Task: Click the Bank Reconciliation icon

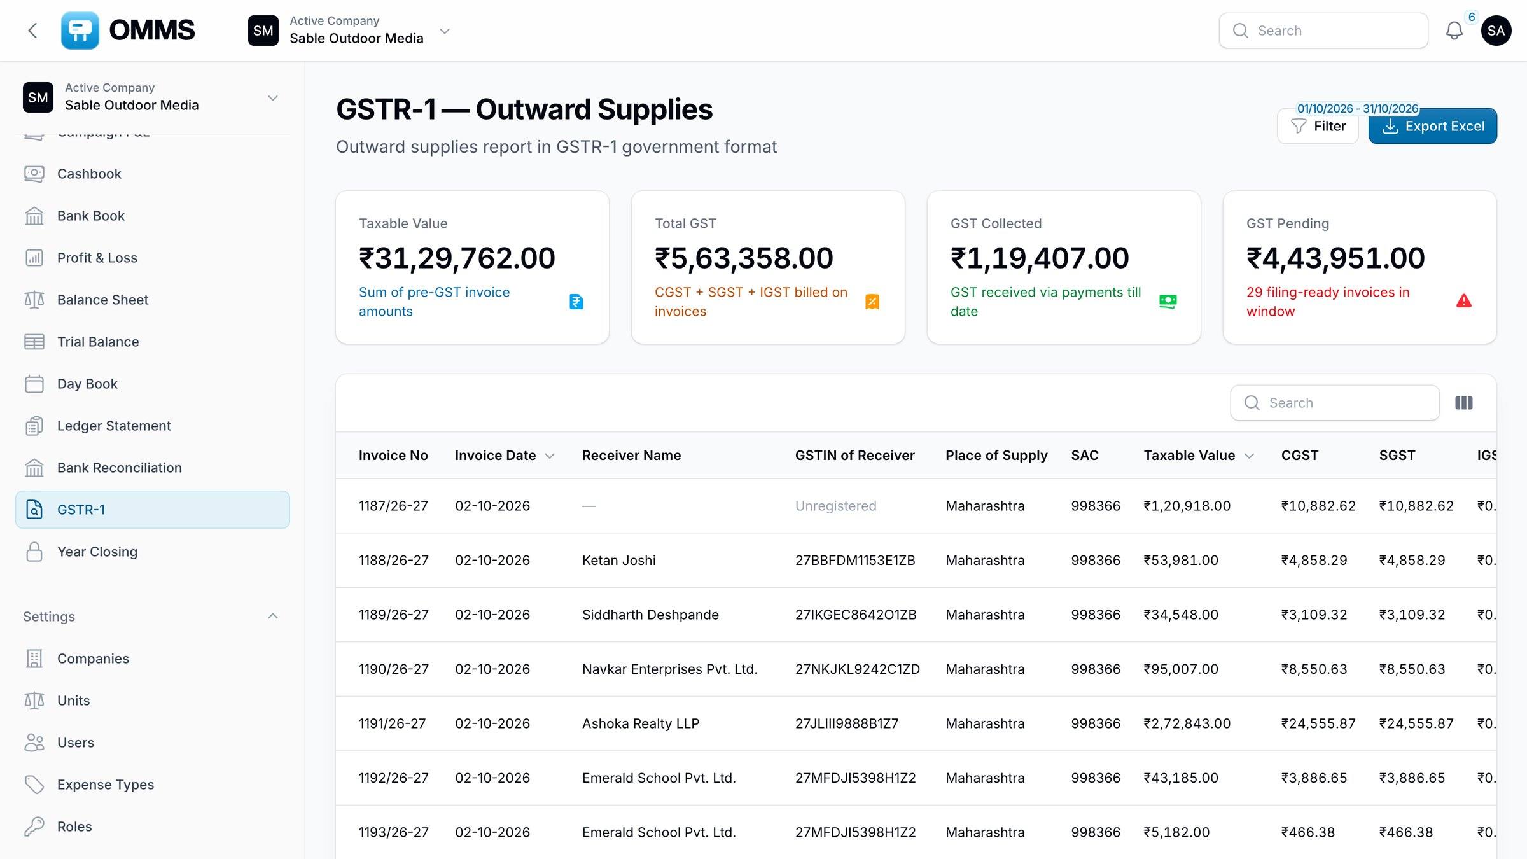Action: [34, 468]
